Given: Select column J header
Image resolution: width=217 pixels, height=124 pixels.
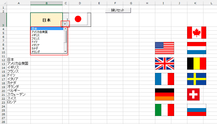Looking at the screenshot, I should tap(179, 3).
